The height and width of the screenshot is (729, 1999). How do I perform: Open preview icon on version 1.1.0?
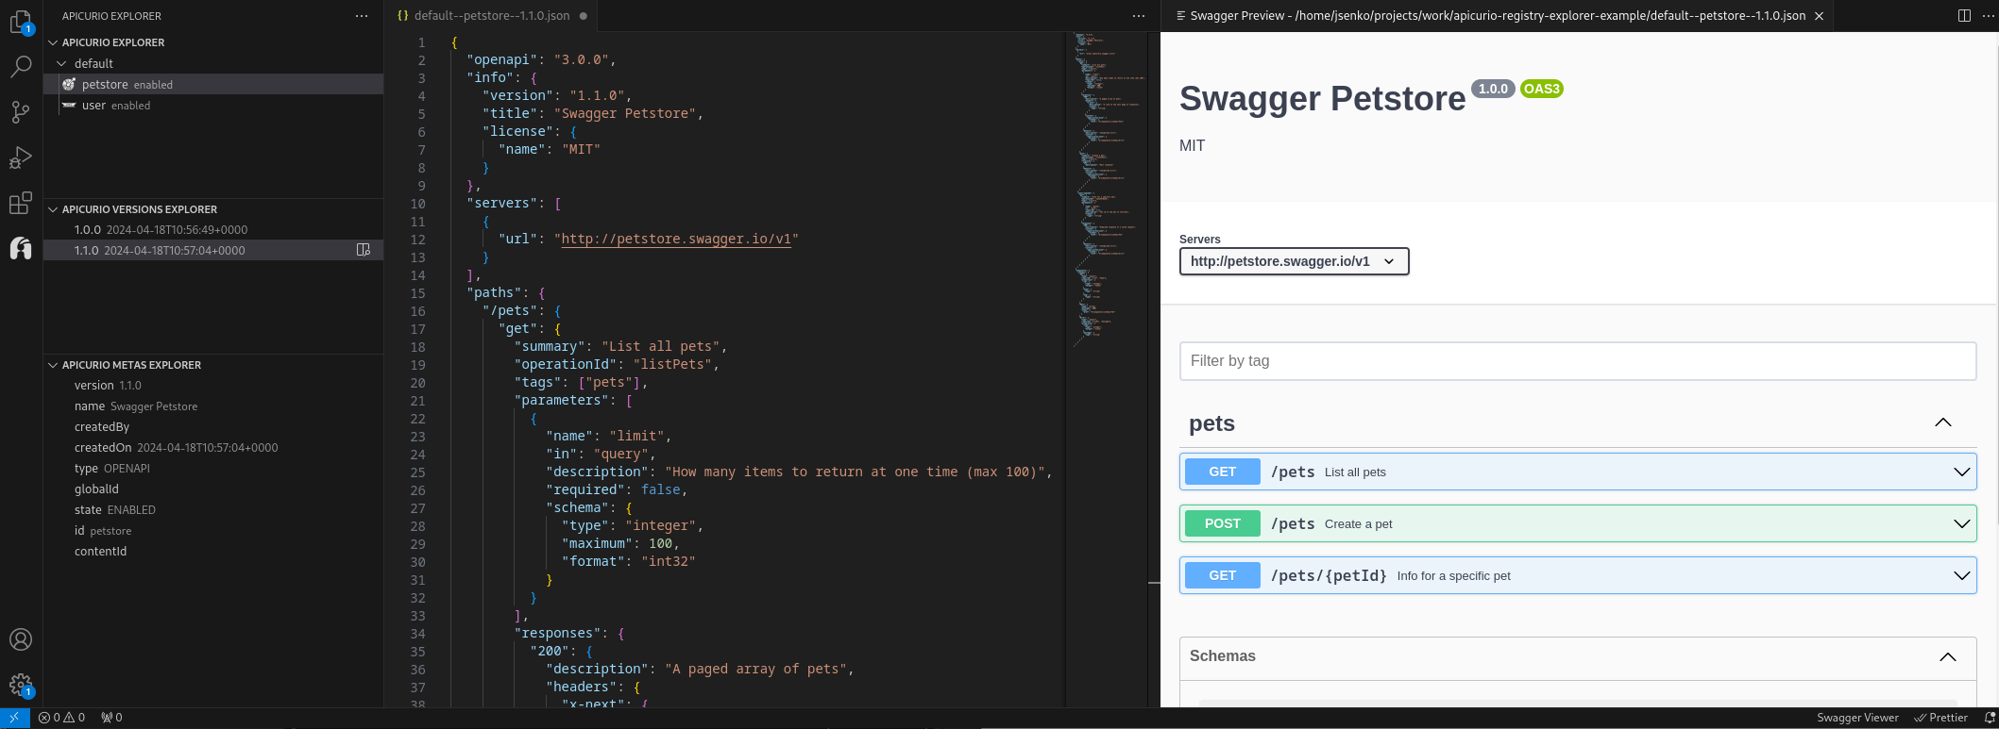coord(364,250)
